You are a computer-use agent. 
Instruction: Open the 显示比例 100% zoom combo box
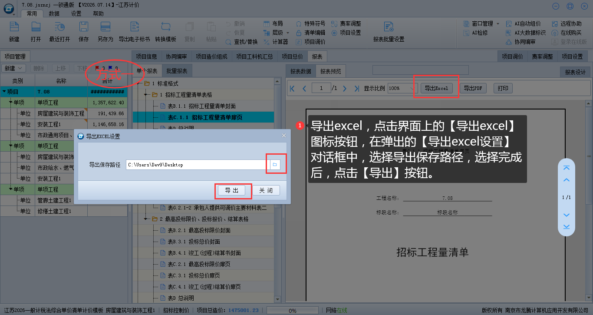403,88
